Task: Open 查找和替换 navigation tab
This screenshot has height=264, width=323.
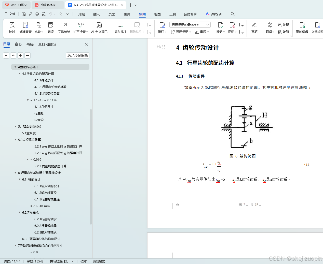Action: pos(47,44)
